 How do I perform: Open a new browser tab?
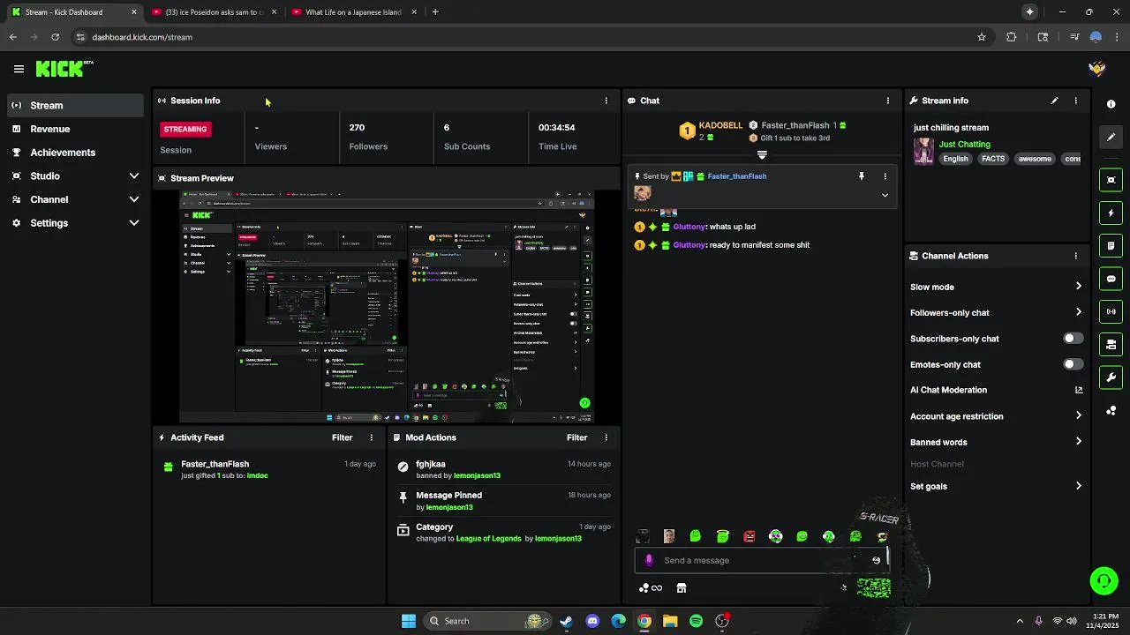pos(435,12)
